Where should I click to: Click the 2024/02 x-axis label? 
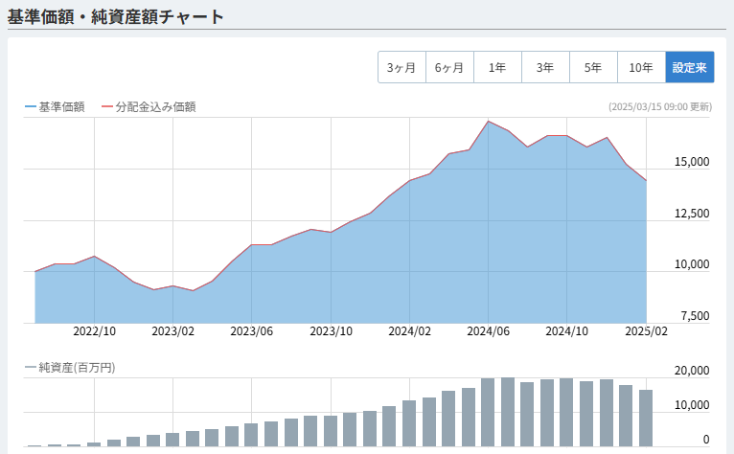tap(409, 331)
